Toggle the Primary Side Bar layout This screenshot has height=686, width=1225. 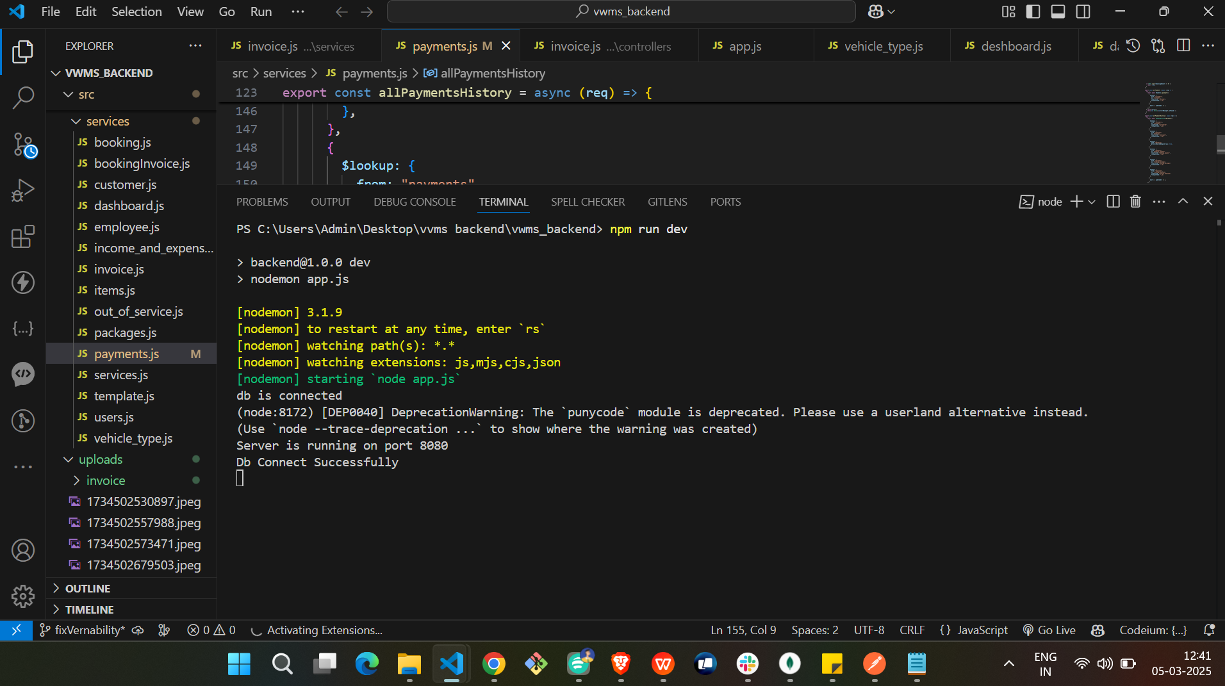click(x=1033, y=12)
